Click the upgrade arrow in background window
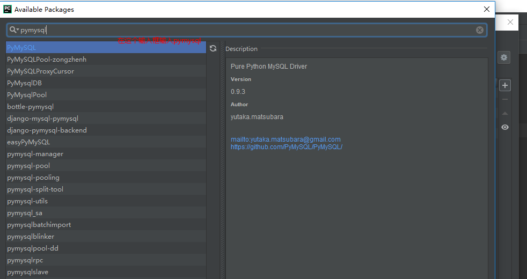527x279 pixels. pyautogui.click(x=505, y=114)
